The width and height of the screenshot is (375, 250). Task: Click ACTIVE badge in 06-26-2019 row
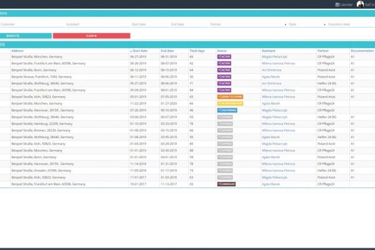(224, 63)
